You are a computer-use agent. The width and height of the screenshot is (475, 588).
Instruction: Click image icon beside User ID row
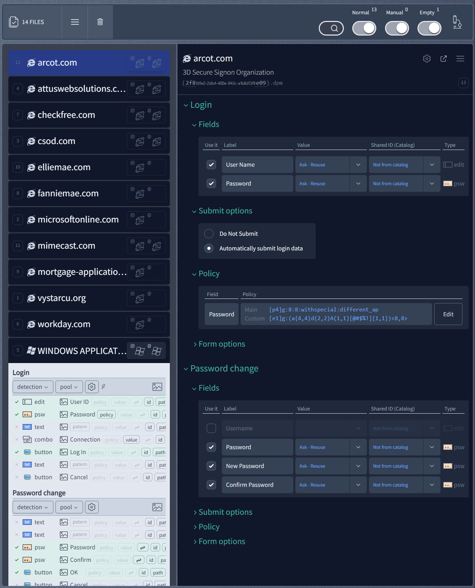point(63,402)
